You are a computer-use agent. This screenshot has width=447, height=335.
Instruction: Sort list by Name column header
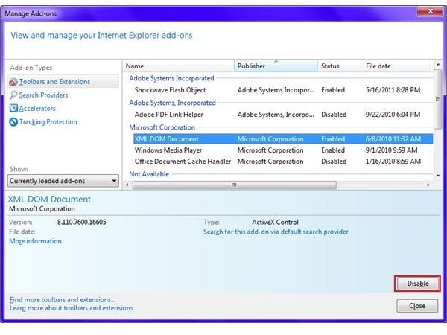tap(179, 66)
